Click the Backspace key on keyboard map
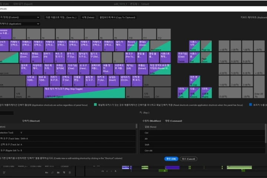The image size is (267, 178). [161, 46]
